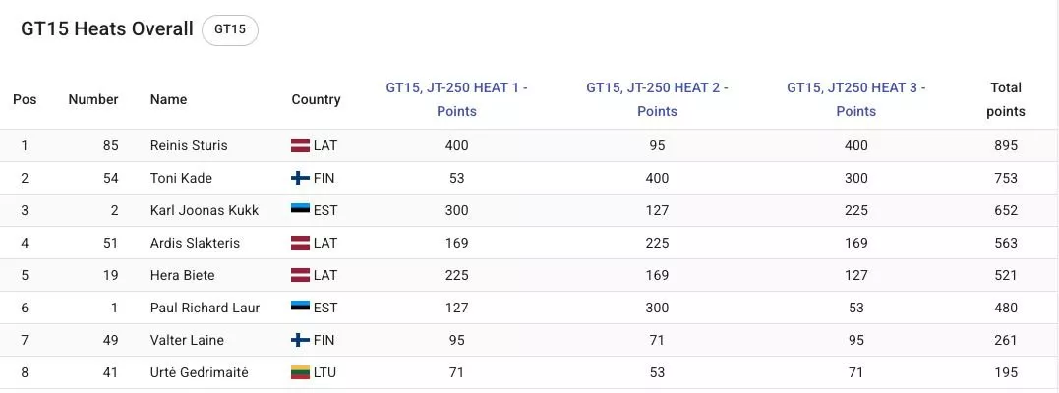Viewport: 1059px width, 393px height.
Task: Open GT15, JT-250 HEAT 2 Points link
Action: (x=657, y=99)
